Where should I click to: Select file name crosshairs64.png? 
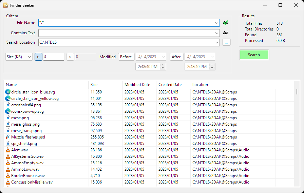pos(26,105)
